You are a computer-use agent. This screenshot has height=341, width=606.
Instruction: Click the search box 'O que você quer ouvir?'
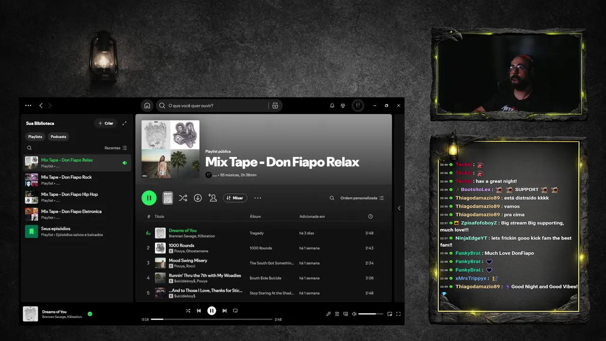pyautogui.click(x=220, y=106)
